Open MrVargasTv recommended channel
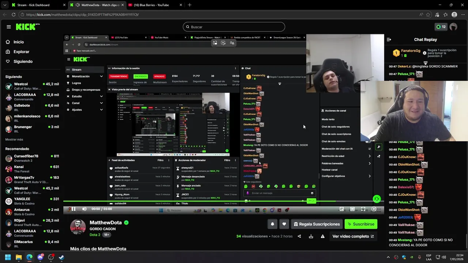The image size is (468, 263). 32,180
